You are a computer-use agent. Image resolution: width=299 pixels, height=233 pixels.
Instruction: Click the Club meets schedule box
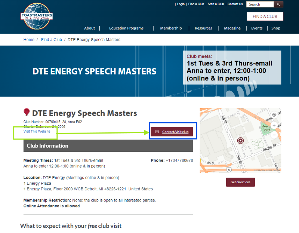pos(232,67)
